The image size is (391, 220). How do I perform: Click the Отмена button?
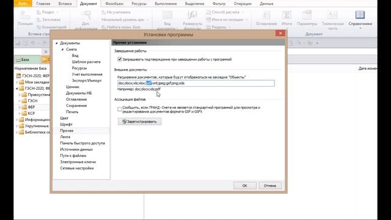pyautogui.click(x=270, y=186)
